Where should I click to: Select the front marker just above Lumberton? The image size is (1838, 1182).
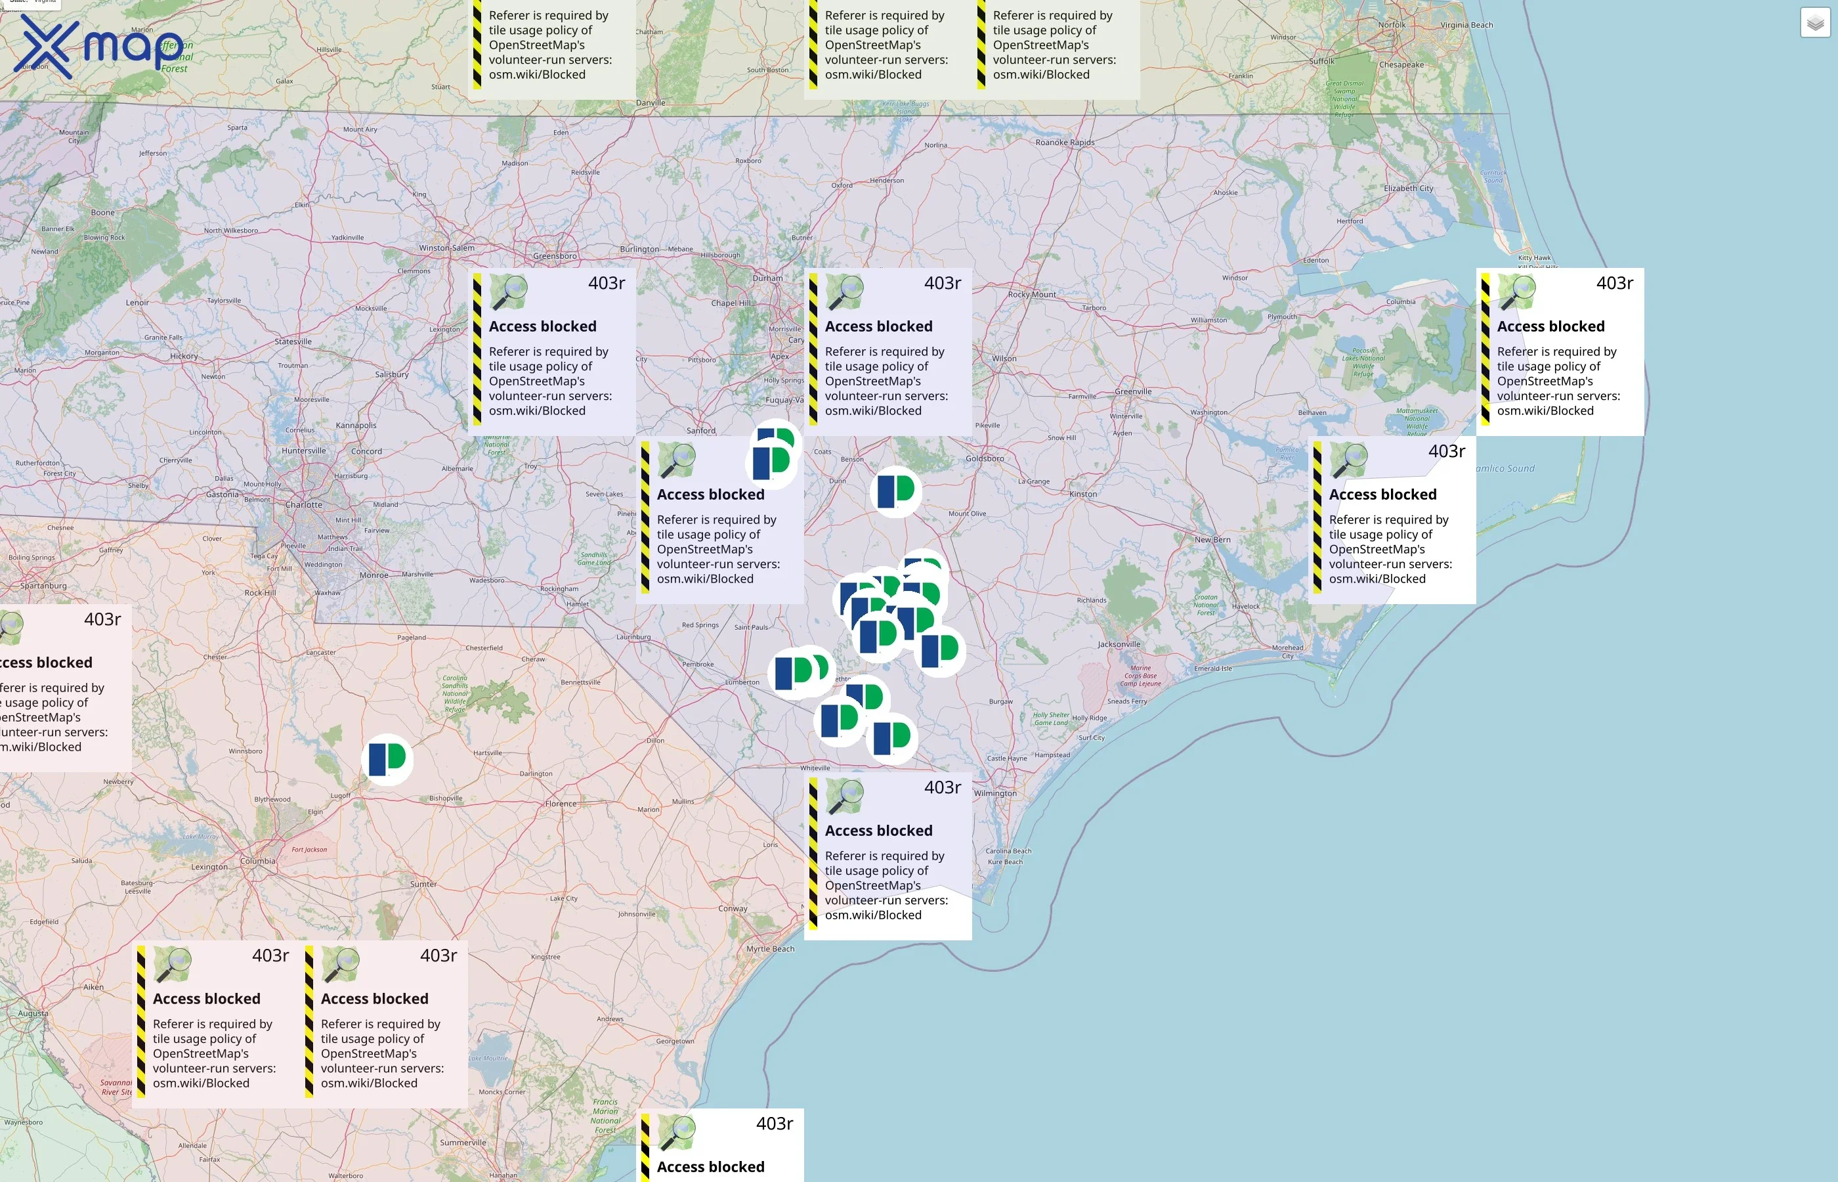point(793,673)
